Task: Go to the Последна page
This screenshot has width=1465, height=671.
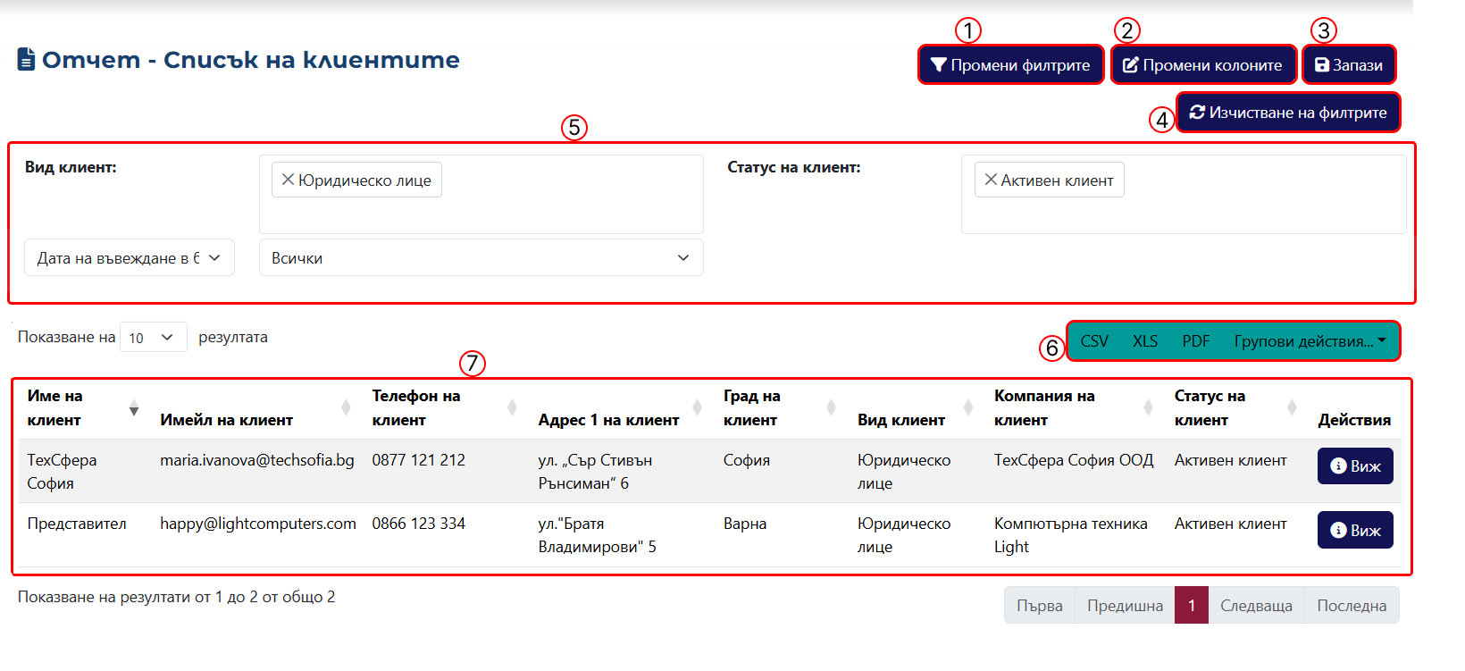Action: 1352,605
